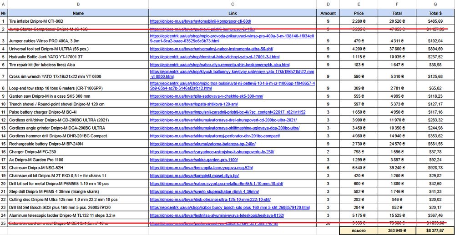Select the crossed-out Extension cord name cell
Screen dimensions: 455x235
click(x=78, y=223)
